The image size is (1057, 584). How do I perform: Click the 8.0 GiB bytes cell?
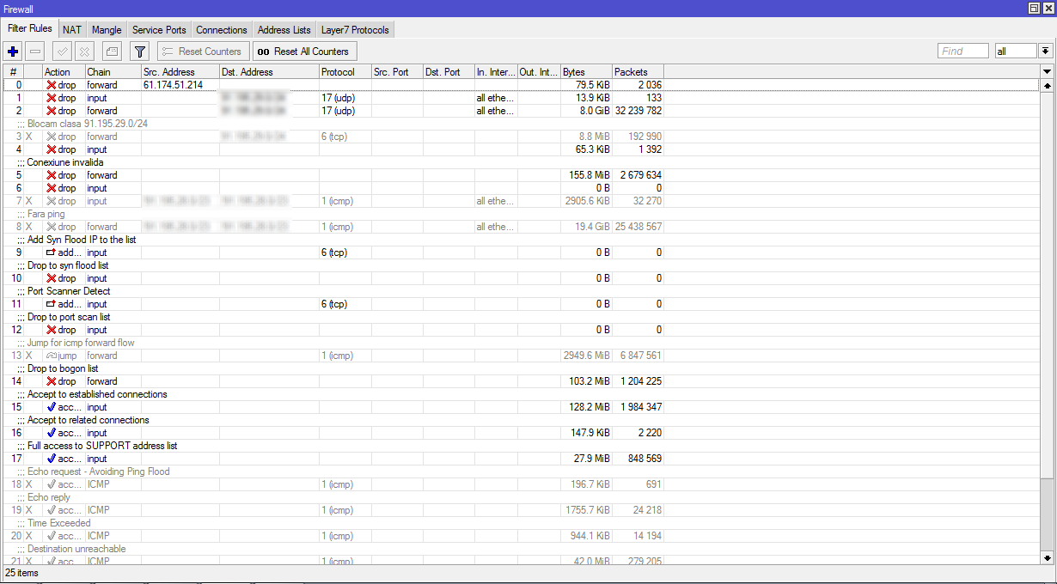click(586, 111)
